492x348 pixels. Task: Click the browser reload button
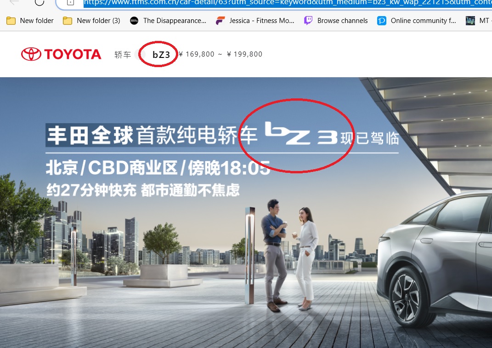coord(40,2)
